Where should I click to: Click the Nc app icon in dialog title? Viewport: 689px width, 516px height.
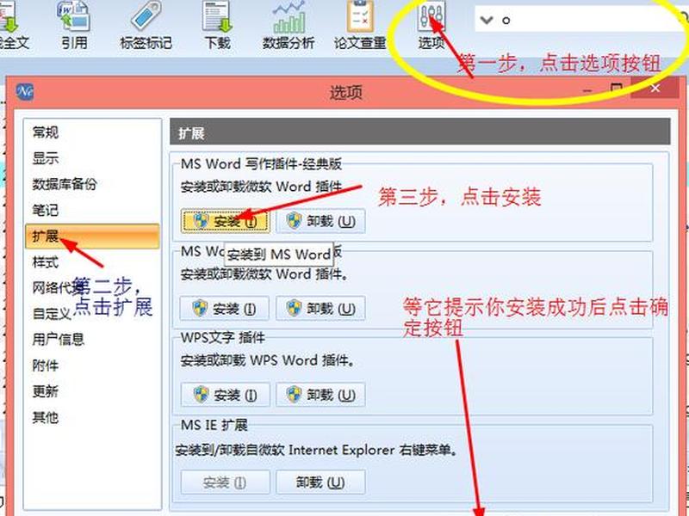[x=25, y=92]
